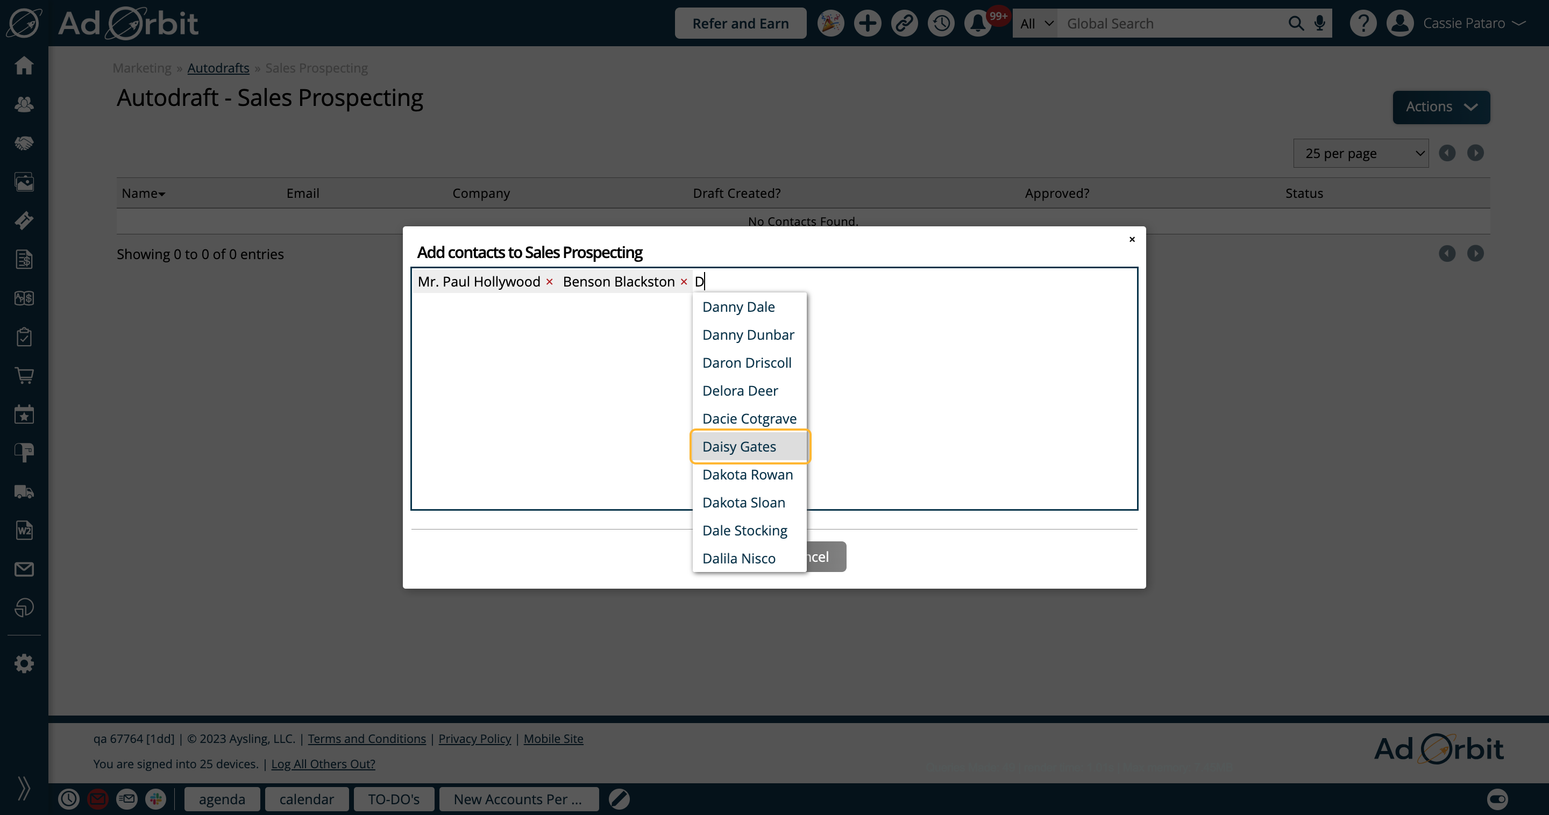Open the settings gear in the sidebar
The image size is (1549, 815).
click(x=24, y=663)
